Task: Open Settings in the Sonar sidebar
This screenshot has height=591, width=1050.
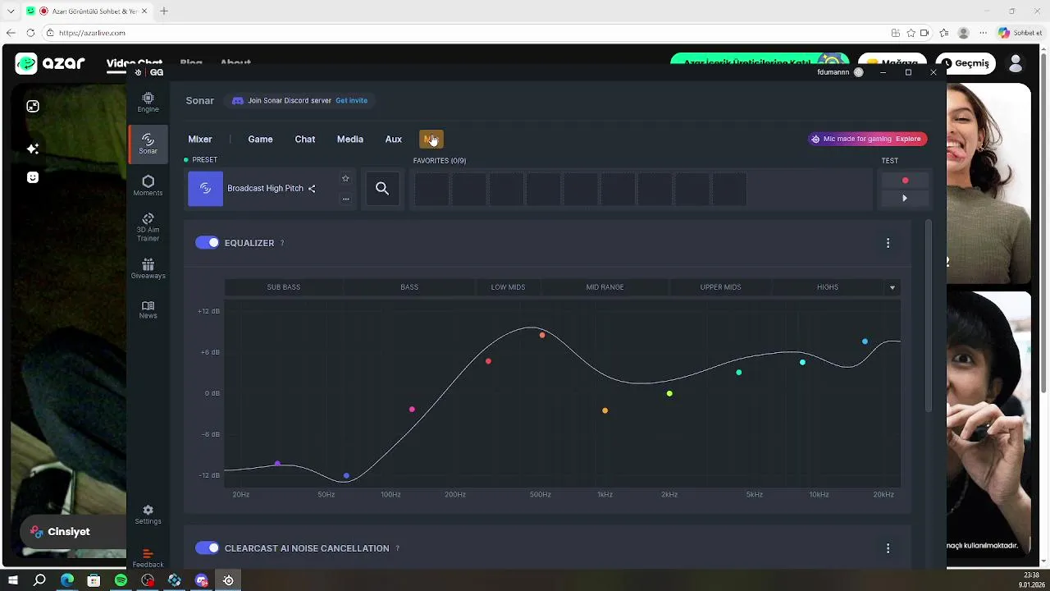Action: pos(148,515)
